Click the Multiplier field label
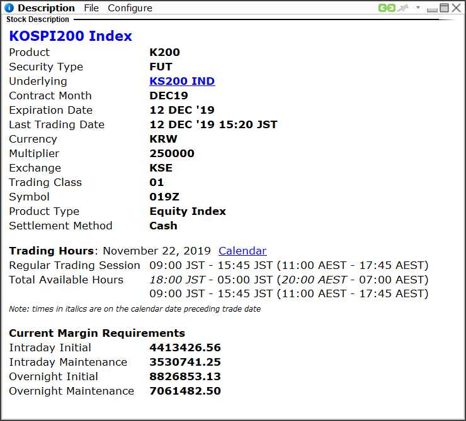The image size is (466, 421). click(x=34, y=153)
